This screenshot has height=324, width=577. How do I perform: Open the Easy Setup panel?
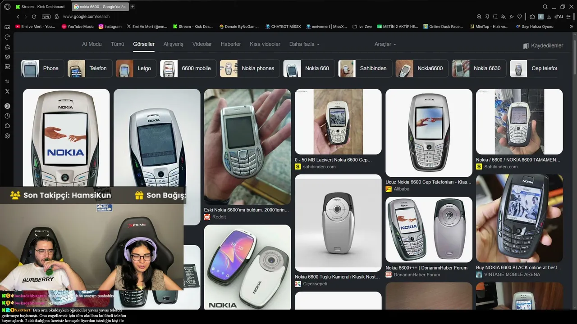568,17
